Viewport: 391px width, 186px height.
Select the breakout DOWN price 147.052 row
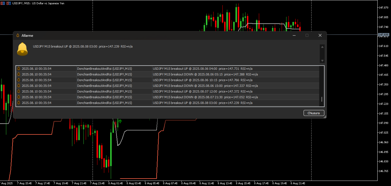coord(167,97)
